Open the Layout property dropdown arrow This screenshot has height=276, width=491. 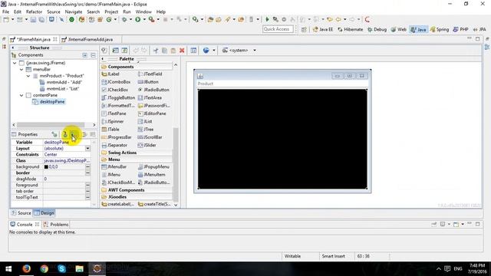coord(88,148)
